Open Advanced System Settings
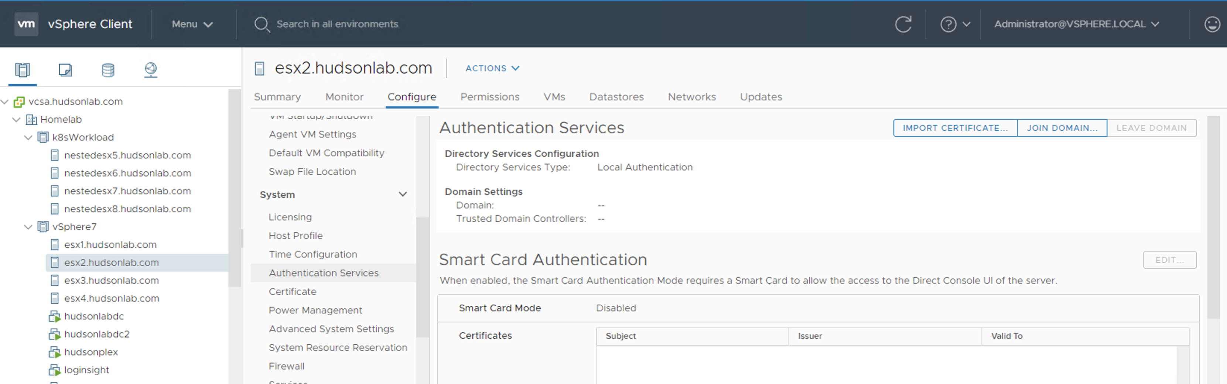 (331, 329)
